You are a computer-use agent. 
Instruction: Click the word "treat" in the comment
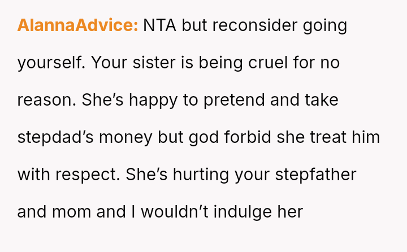pos(327,138)
